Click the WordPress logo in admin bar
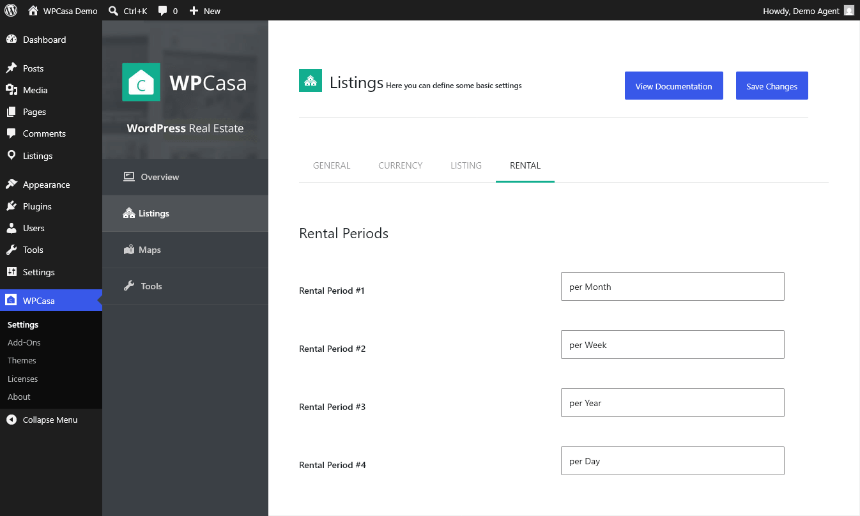This screenshot has width=860, height=516. (11, 10)
